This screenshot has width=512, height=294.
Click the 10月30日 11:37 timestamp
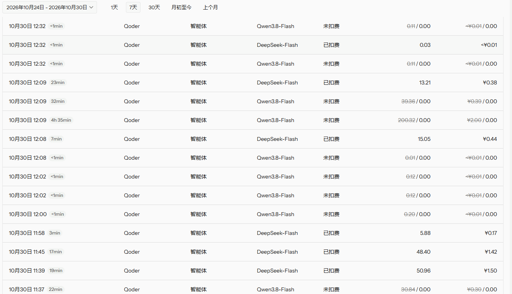(27, 289)
